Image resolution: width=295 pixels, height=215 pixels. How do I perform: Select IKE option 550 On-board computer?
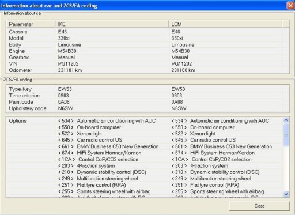click(x=89, y=127)
